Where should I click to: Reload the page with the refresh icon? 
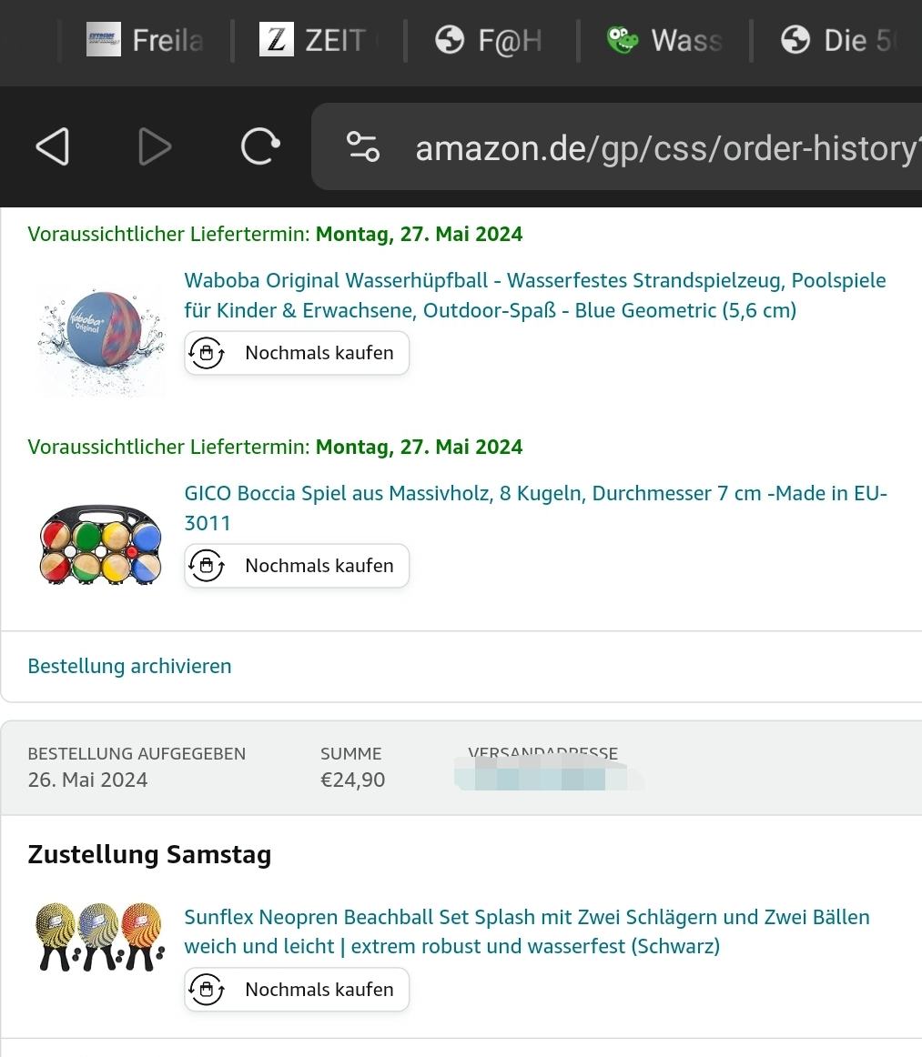pos(259,146)
